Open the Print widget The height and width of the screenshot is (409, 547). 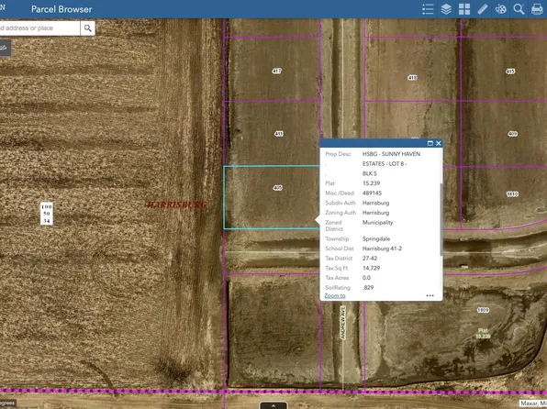point(537,9)
